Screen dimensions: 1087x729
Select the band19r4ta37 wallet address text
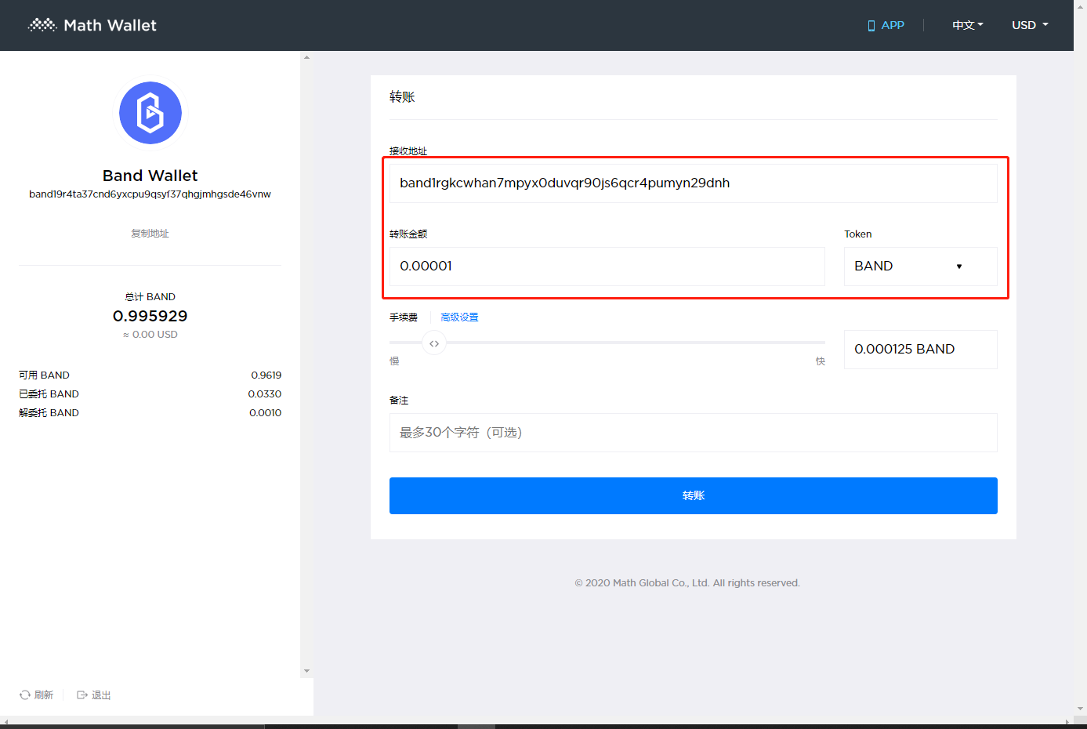[x=150, y=194]
